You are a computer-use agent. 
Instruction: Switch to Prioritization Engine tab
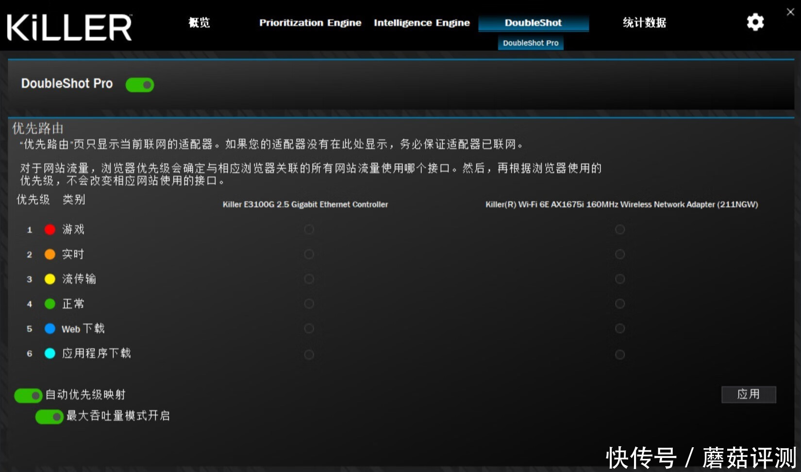(x=310, y=23)
